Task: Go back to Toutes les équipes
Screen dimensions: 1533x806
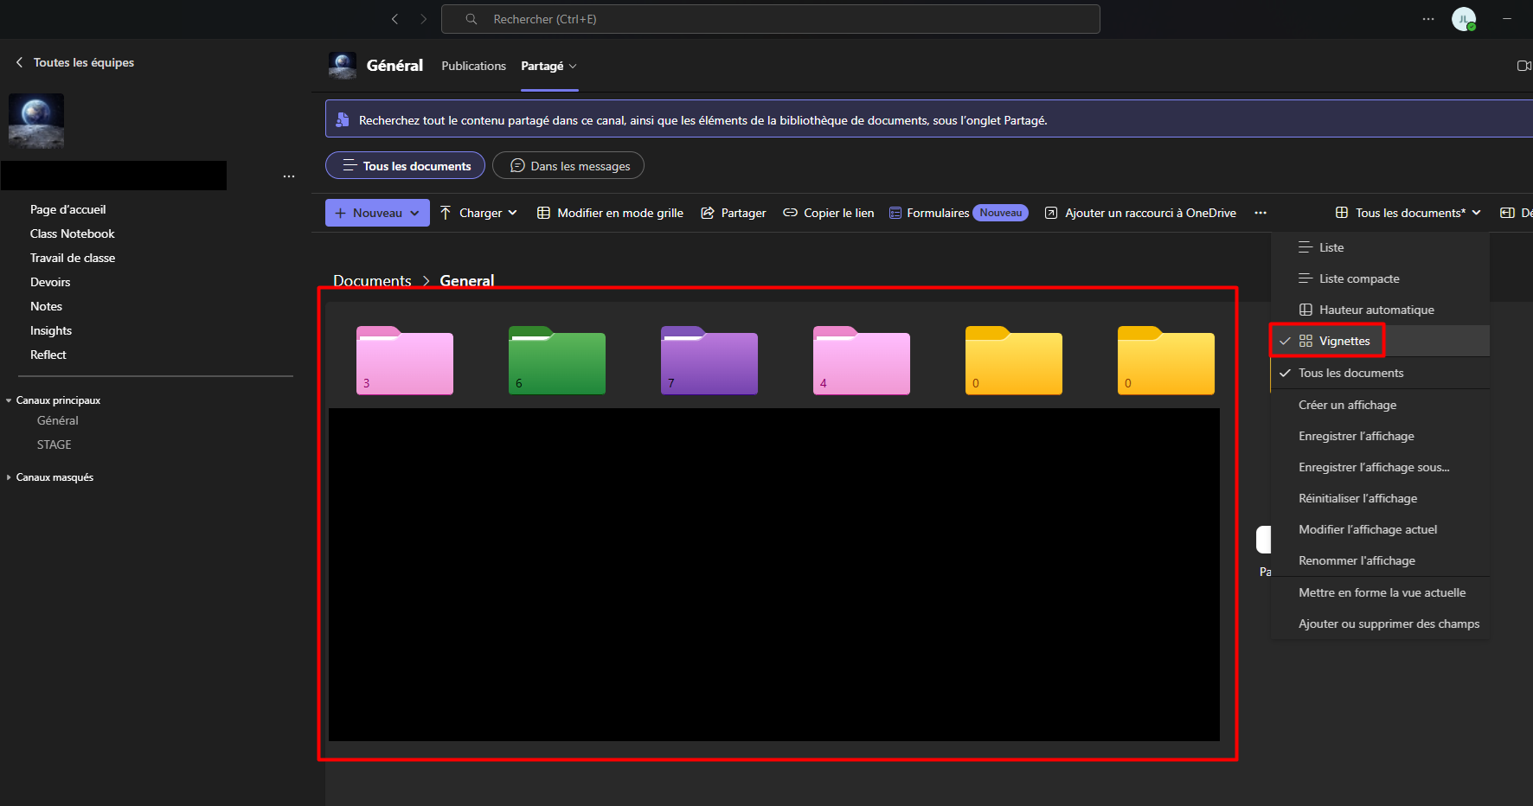Action: pyautogui.click(x=74, y=62)
